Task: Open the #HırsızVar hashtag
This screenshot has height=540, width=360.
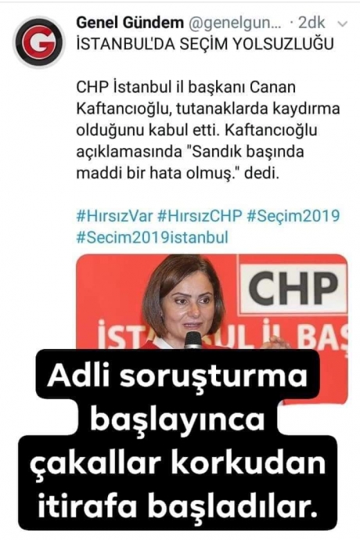Action: pos(114,216)
